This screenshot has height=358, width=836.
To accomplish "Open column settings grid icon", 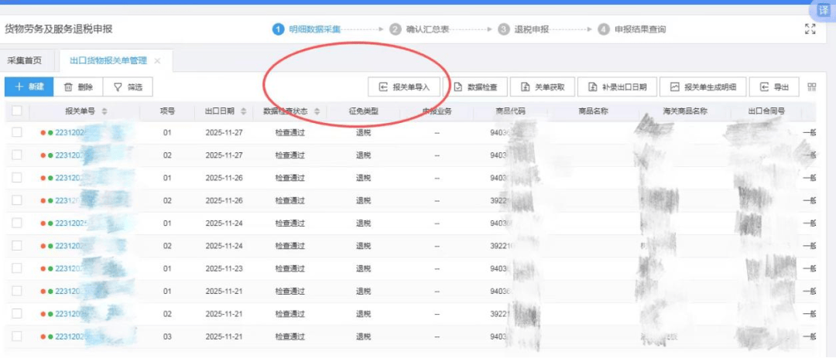I will click(812, 87).
